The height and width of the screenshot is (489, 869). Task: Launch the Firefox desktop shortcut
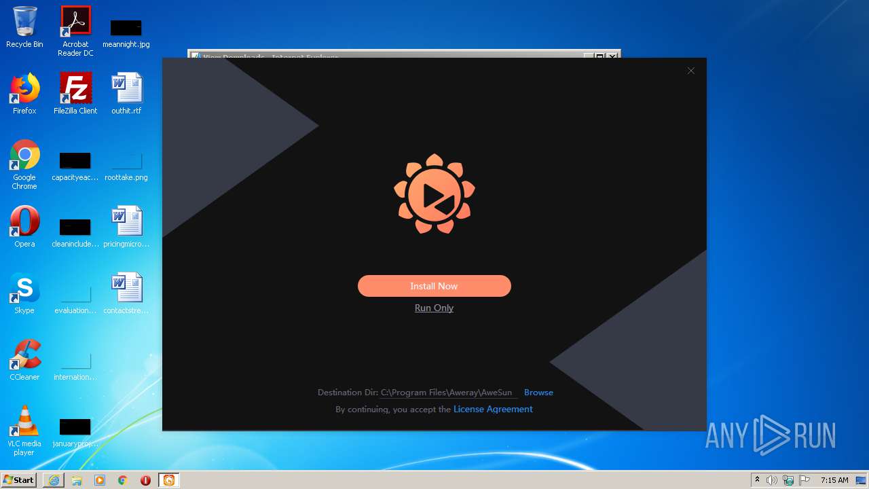(24, 94)
